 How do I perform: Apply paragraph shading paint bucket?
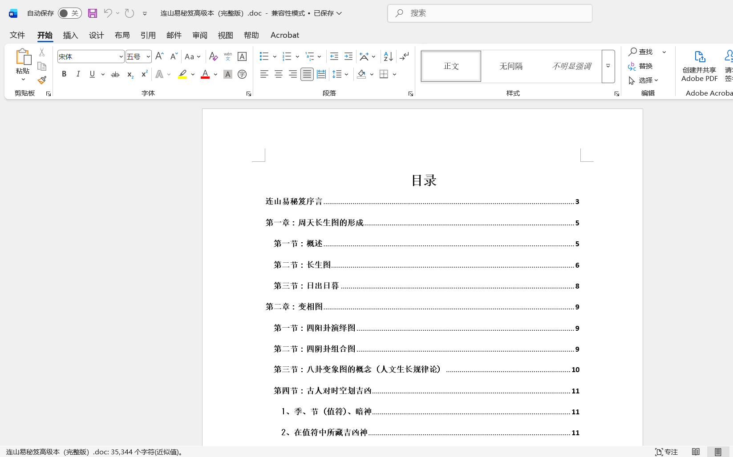(x=361, y=74)
